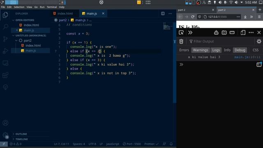The image size is (263, 148).
Task: Open the system tray dropdown arrow
Action: pyautogui.click(x=242, y=2)
